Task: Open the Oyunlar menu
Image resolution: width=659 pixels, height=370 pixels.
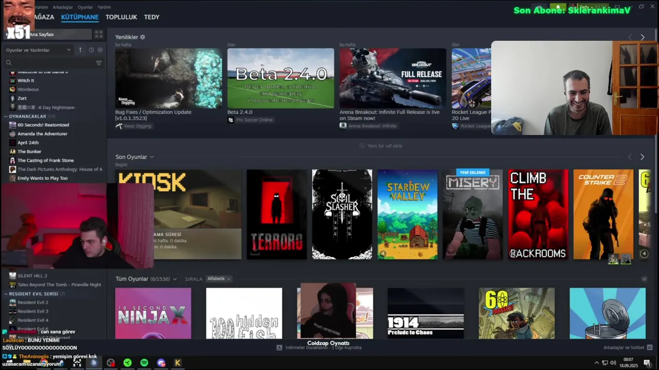Action: click(85, 7)
